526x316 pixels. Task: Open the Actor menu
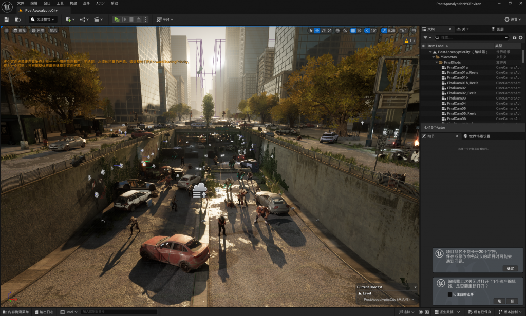point(100,3)
